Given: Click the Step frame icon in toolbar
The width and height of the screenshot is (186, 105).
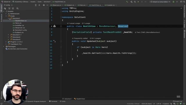Looking at the screenshot, I should (146, 2).
